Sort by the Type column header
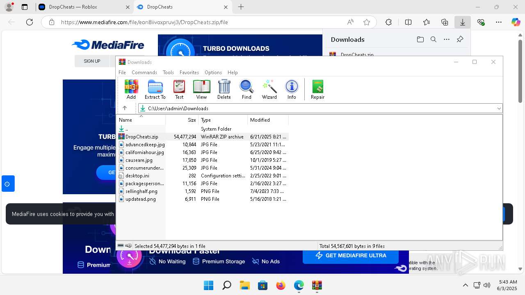The width and height of the screenshot is (525, 295). (223, 120)
